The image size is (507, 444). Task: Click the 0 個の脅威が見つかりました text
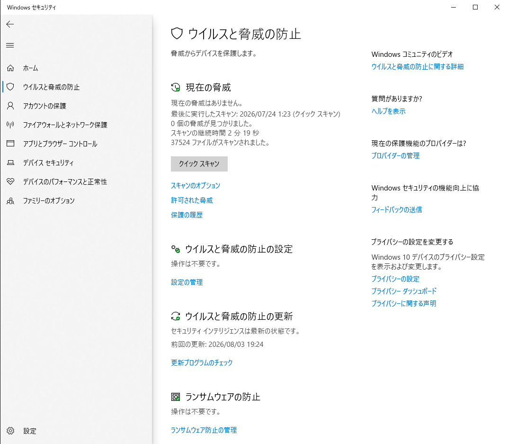(212, 124)
